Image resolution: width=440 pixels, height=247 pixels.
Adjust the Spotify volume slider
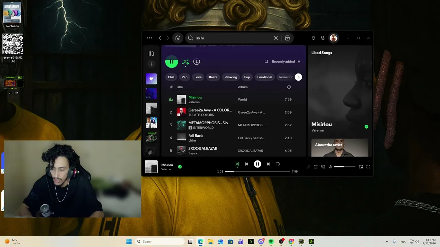click(x=344, y=167)
